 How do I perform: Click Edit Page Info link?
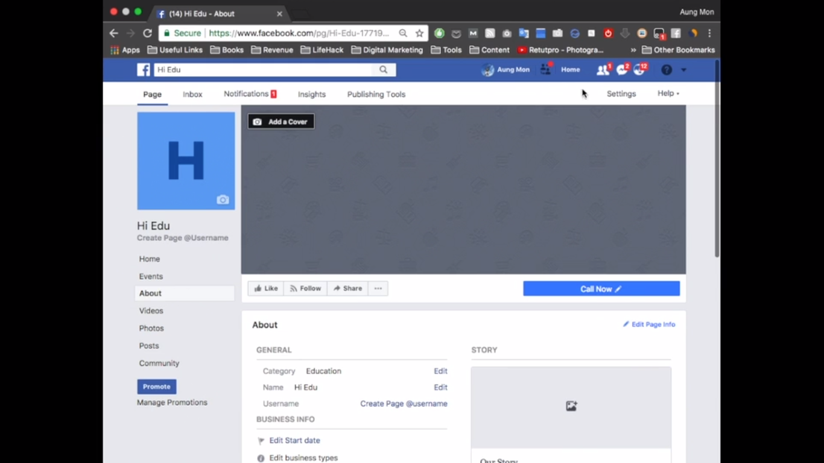[649, 324]
